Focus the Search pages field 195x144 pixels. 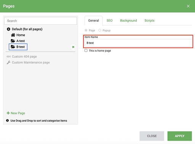point(40,21)
